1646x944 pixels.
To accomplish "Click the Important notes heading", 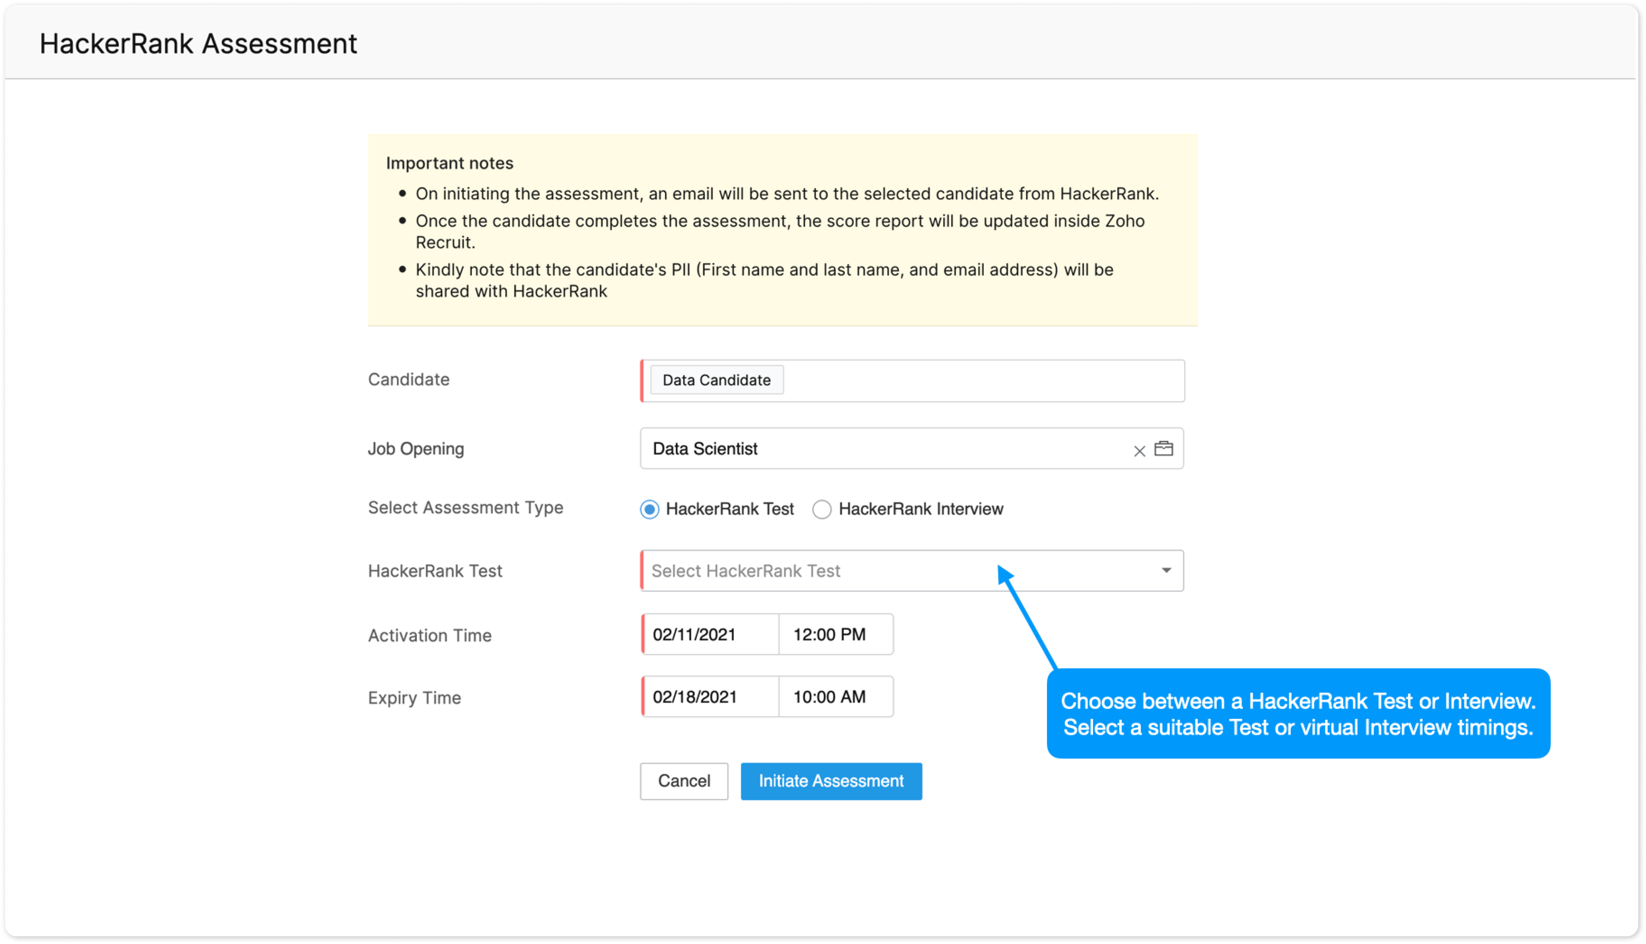I will pos(449,163).
